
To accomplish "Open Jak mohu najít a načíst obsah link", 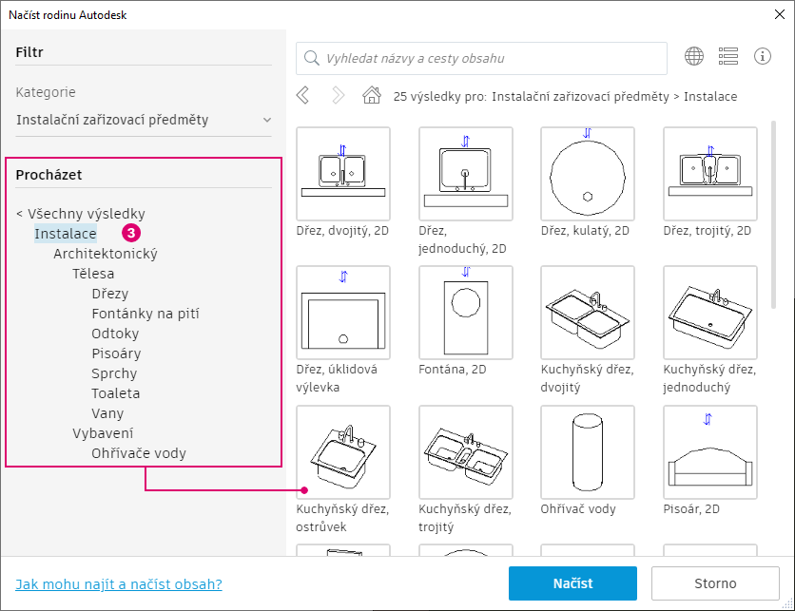I will 119,584.
